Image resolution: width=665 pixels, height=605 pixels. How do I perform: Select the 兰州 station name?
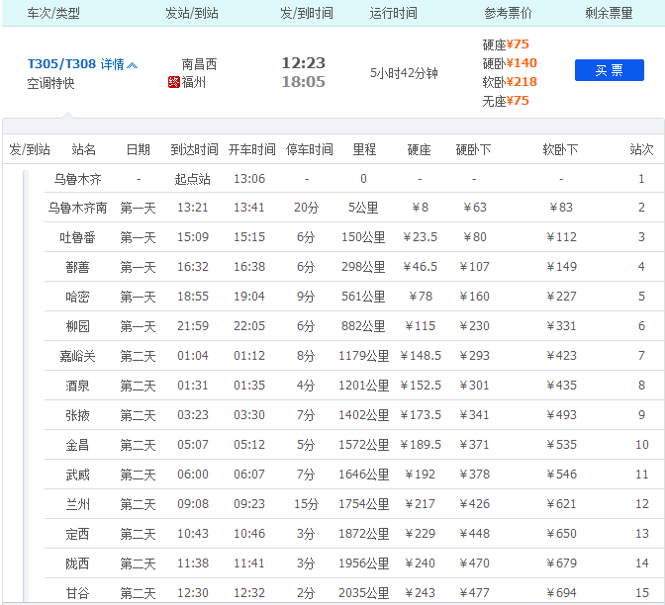[77, 504]
